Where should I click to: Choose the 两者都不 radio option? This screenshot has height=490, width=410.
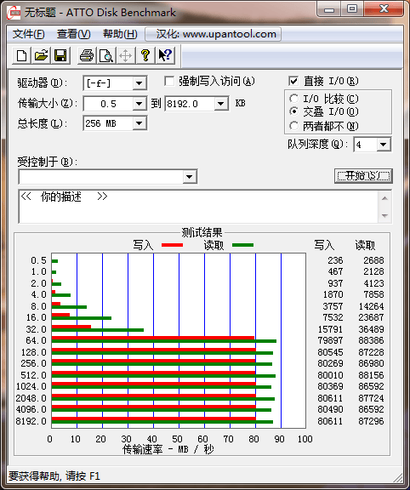[x=293, y=126]
